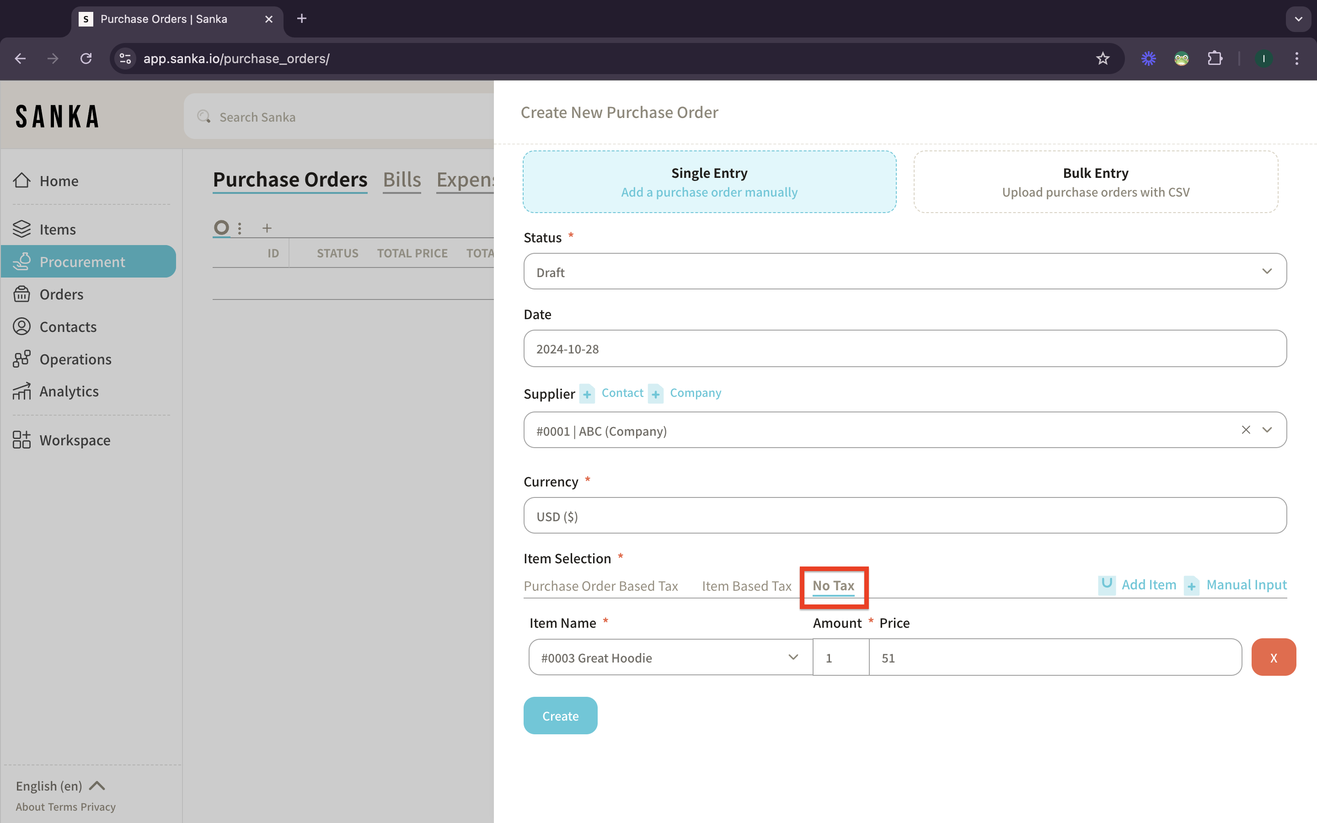Image resolution: width=1317 pixels, height=823 pixels.
Task: Open the Supplier dropdown chevron
Action: 1267,430
